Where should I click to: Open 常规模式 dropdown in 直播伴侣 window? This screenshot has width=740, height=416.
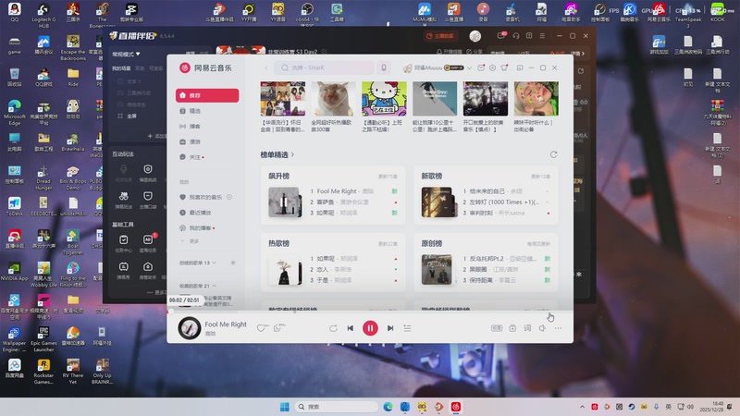(126, 55)
